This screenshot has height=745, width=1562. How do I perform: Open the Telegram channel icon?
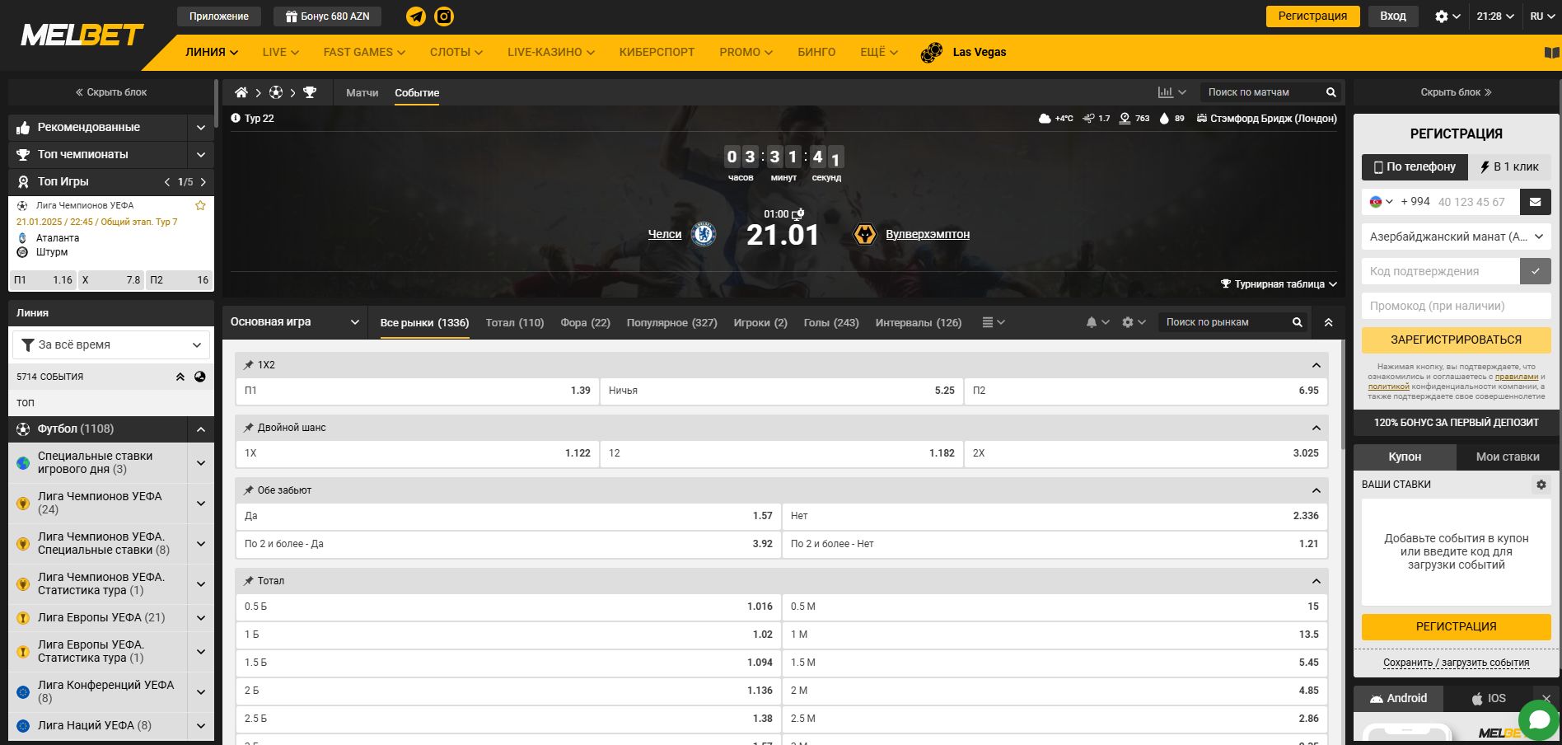(416, 16)
